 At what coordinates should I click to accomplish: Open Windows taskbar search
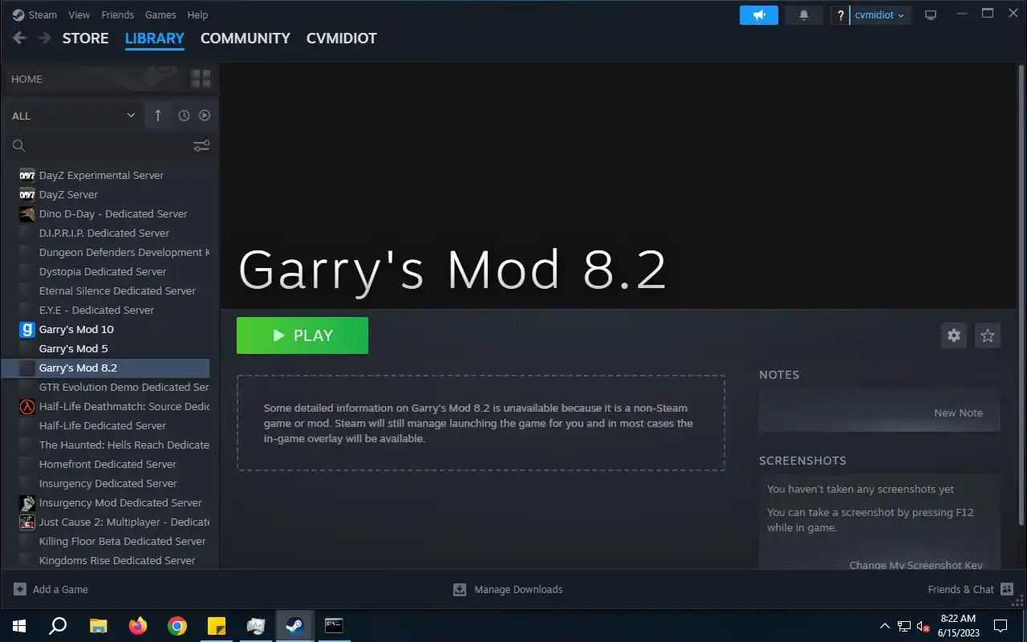point(58,626)
